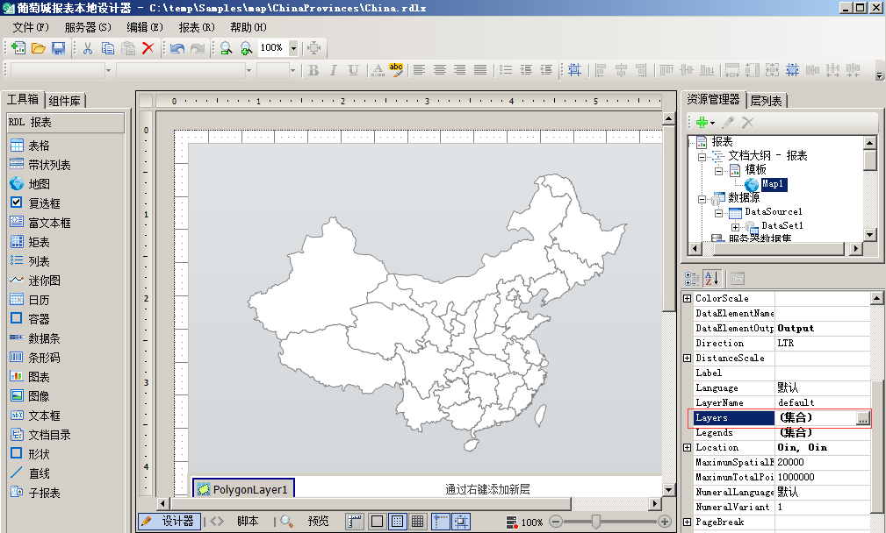The image size is (886, 533).
Task: Toggle the dotted grid display mode
Action: 397,521
